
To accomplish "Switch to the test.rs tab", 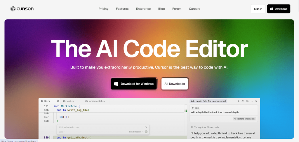I will coord(68,101).
